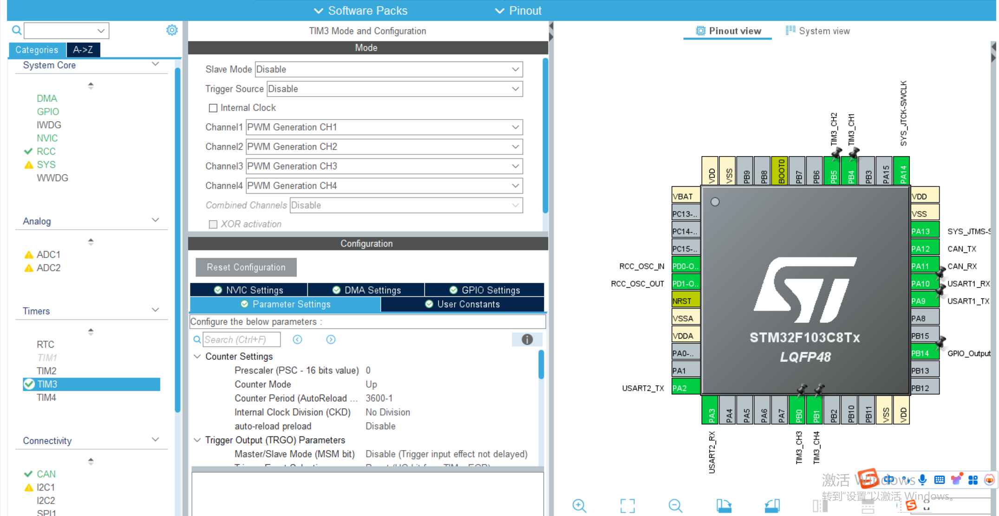Click the Reset Configuration button

click(x=245, y=267)
